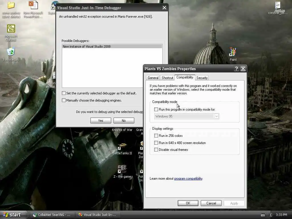Viewport: 292px width, 219px height.
Task: Switch to the General tab
Action: pyautogui.click(x=153, y=78)
